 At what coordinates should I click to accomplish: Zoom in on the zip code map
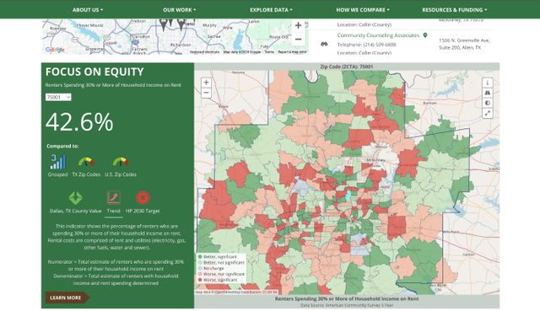[206, 83]
